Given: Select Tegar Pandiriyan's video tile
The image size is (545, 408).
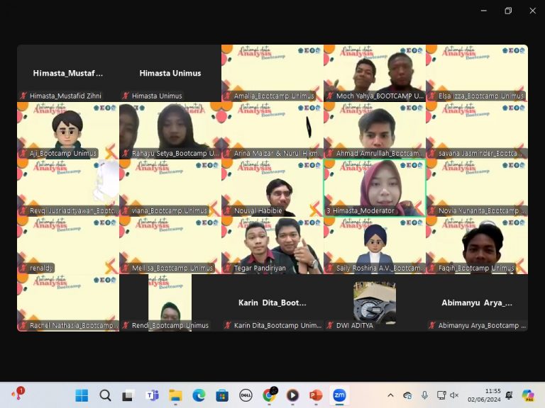Looking at the screenshot, I should (x=272, y=246).
